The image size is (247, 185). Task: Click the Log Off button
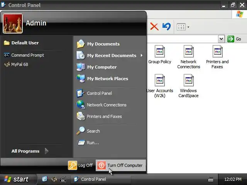(x=81, y=165)
